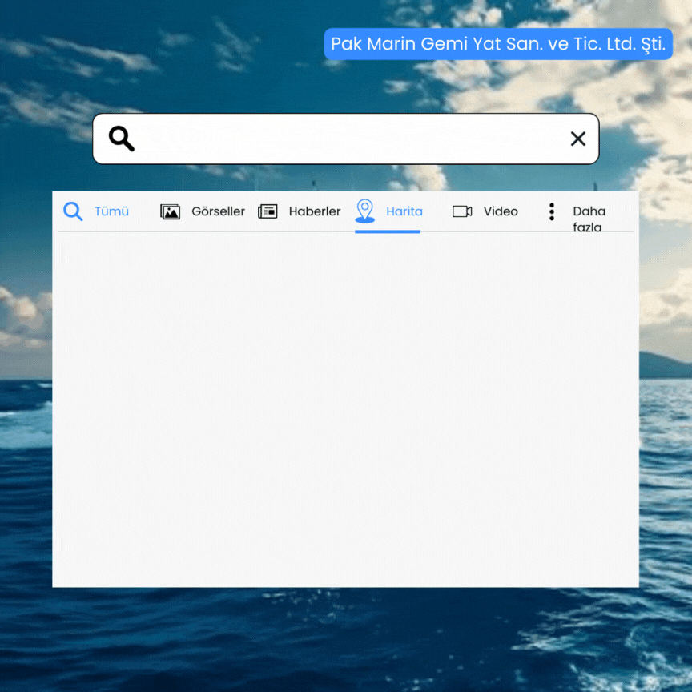Viewport: 692px width, 692px height.
Task: Clear the search with the X icon
Action: point(578,139)
